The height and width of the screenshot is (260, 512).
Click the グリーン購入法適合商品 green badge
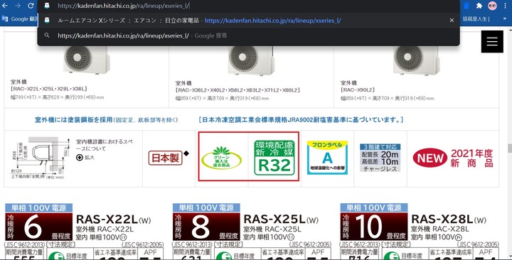(222, 158)
